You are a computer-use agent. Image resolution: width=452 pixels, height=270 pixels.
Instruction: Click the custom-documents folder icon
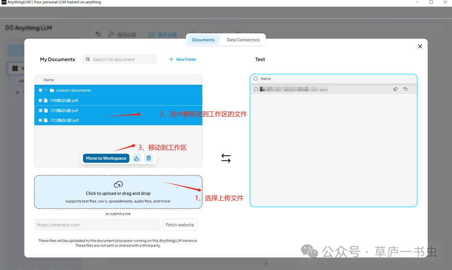coord(52,90)
